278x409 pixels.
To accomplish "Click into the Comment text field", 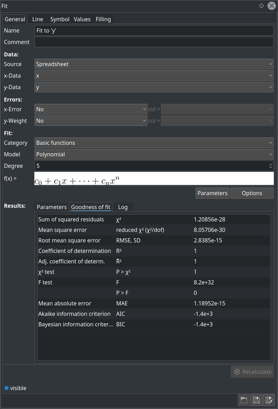I will (154, 42).
